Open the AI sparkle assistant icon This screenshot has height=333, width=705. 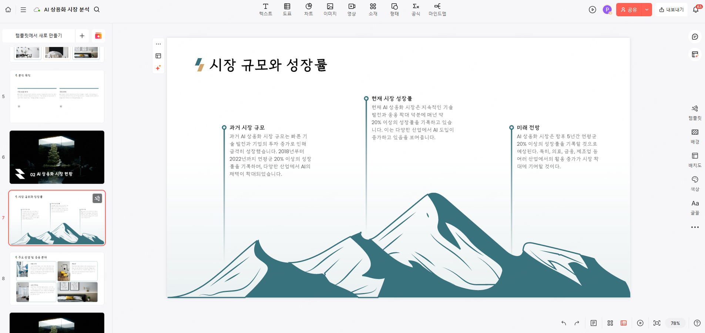158,68
